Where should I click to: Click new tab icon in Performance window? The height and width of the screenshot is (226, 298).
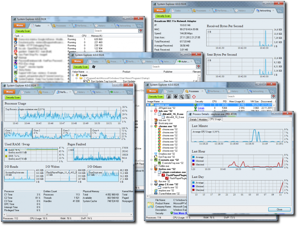[x=130, y=92]
